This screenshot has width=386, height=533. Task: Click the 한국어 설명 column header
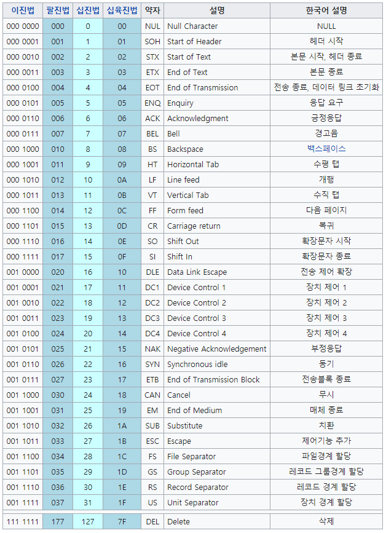tap(326, 10)
